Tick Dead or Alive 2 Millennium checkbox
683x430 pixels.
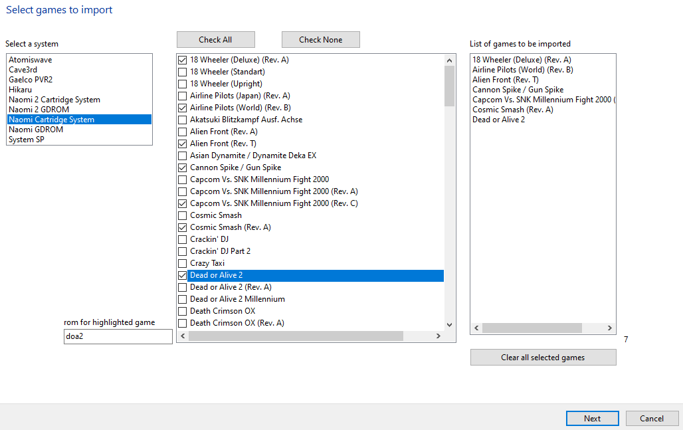click(183, 299)
